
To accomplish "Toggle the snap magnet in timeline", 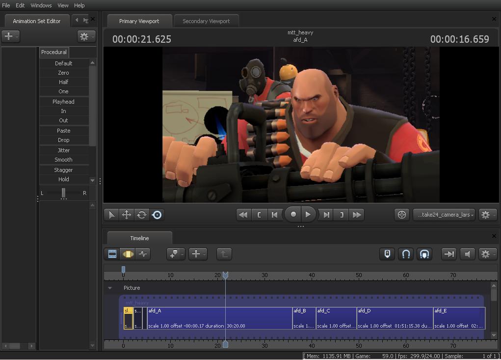I will 406,254.
